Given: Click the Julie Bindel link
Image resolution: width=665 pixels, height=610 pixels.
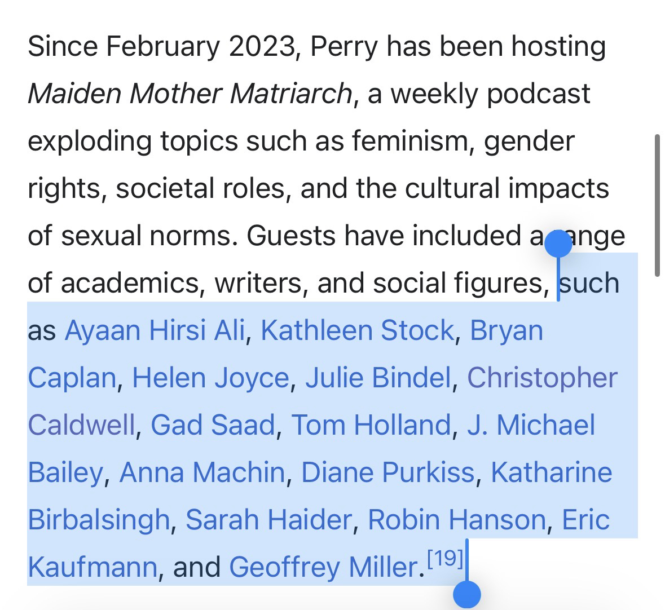Looking at the screenshot, I should pos(378,378).
